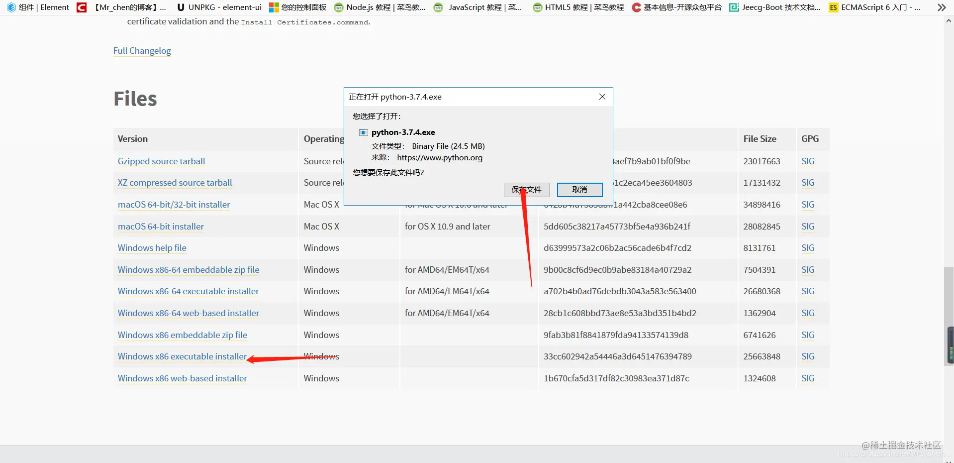This screenshot has width=954, height=463.
Task: Select file size value 26680368
Action: [x=762, y=291]
